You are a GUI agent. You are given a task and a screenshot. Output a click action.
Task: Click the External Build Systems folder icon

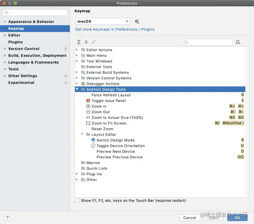(83, 73)
